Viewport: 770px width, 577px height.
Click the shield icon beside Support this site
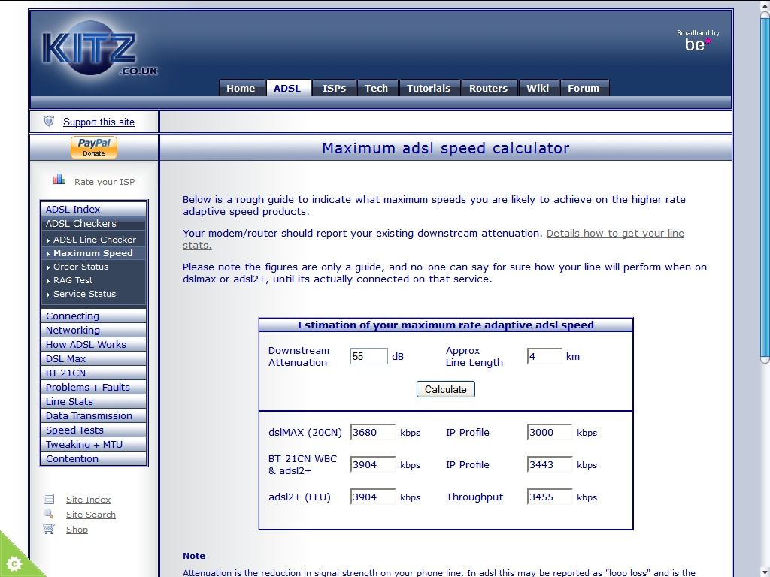click(x=49, y=121)
